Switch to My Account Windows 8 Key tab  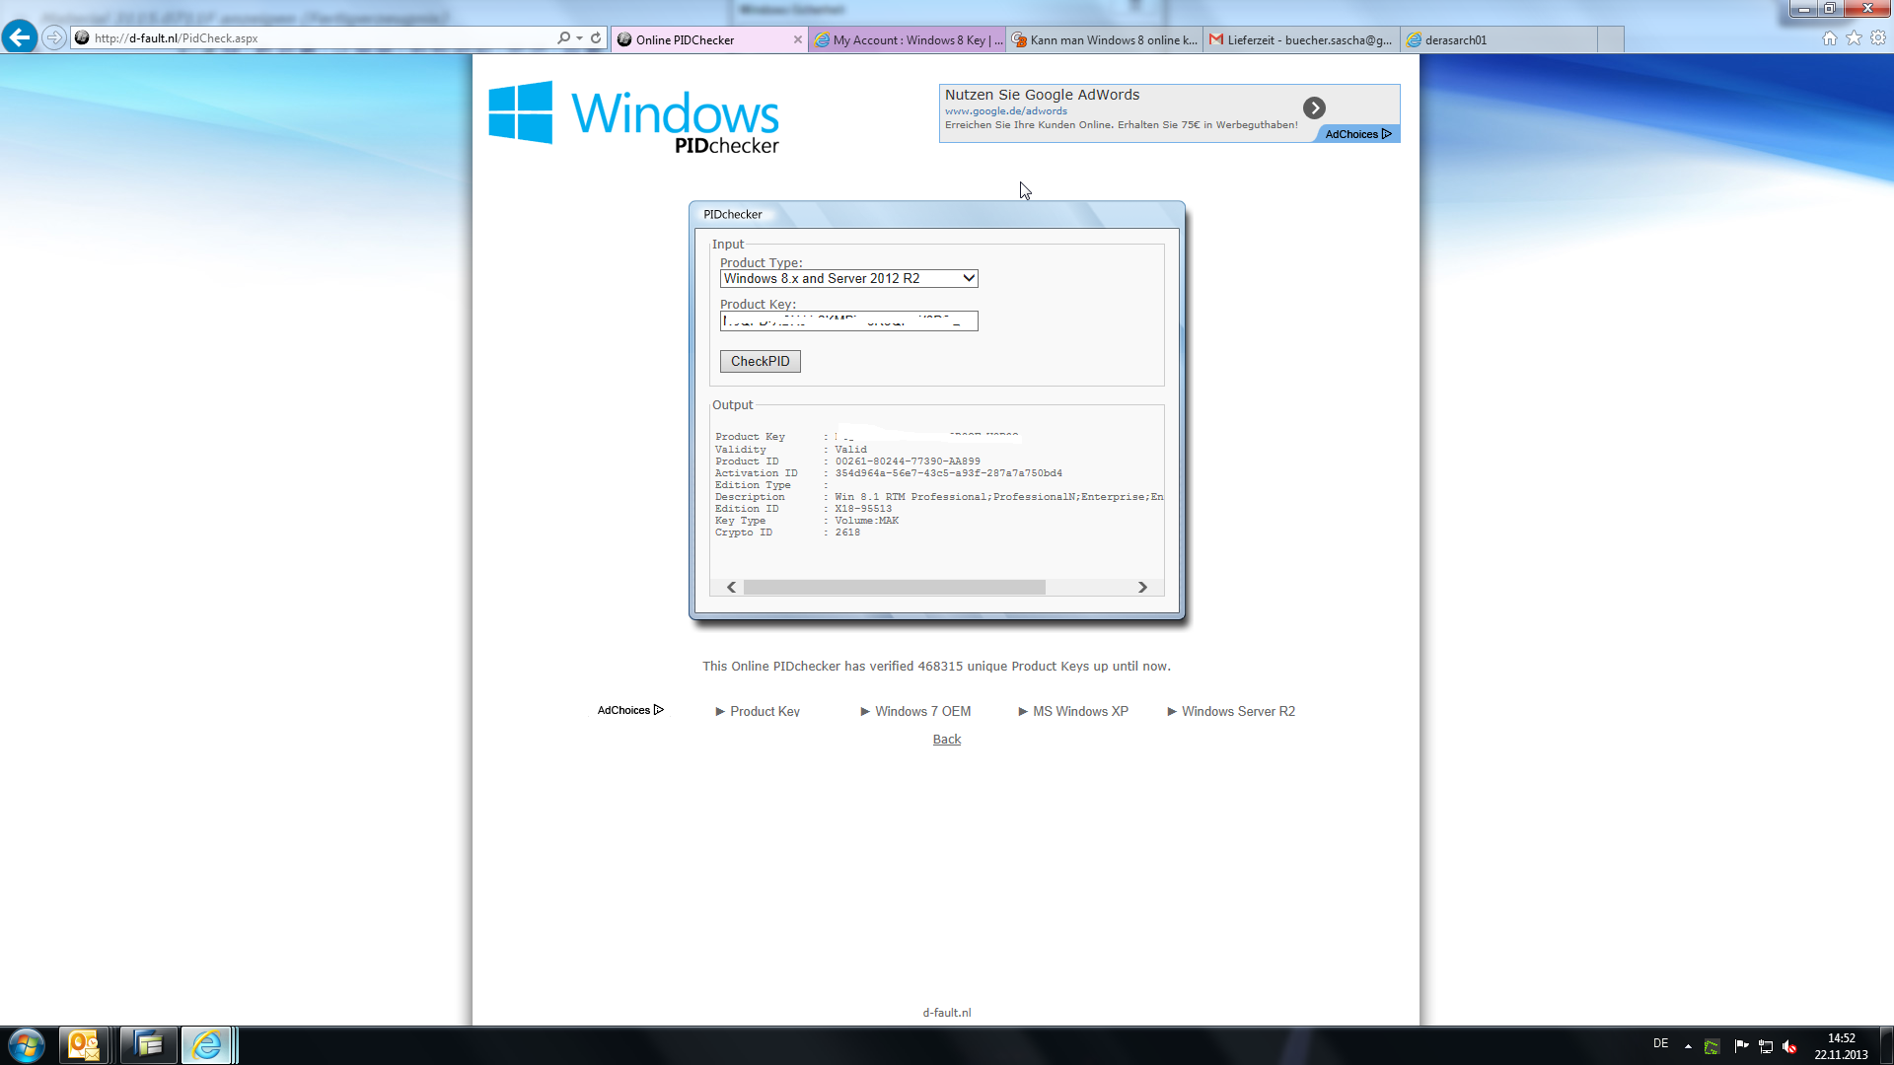(x=908, y=40)
